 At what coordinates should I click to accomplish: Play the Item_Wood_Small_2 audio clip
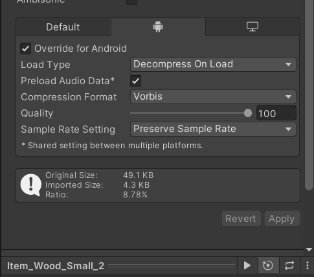coord(247,265)
